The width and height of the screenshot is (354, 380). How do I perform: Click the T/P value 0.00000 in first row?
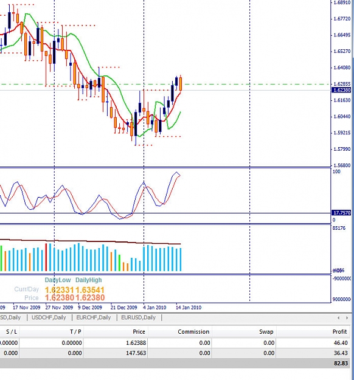pyautogui.click(x=72, y=343)
